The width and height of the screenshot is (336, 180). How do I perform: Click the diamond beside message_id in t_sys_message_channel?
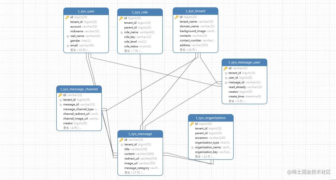pos(61,105)
